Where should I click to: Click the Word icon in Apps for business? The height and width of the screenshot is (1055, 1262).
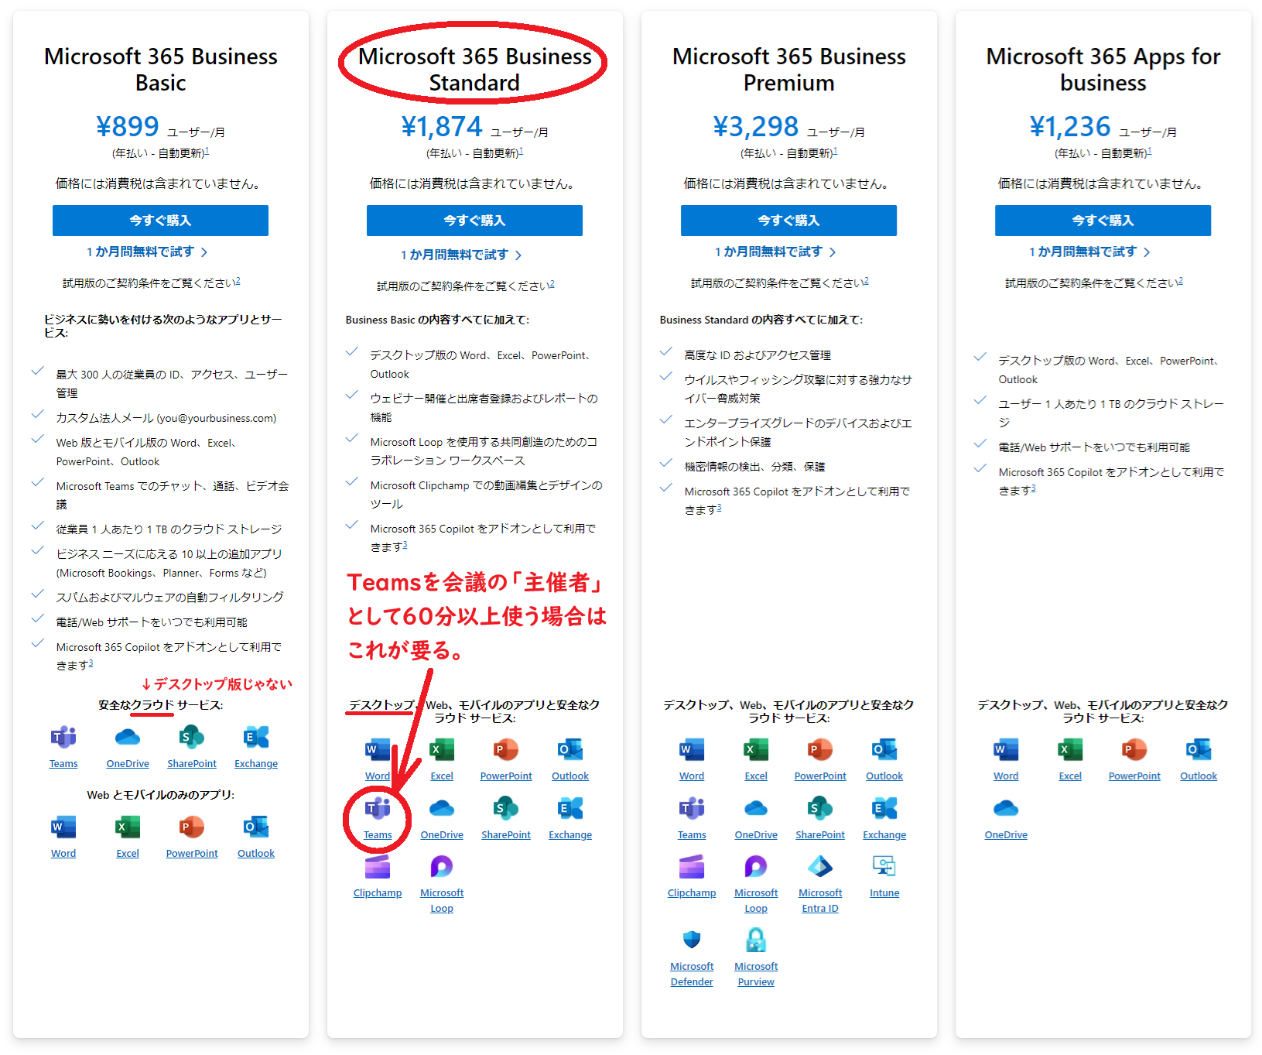(x=1006, y=750)
